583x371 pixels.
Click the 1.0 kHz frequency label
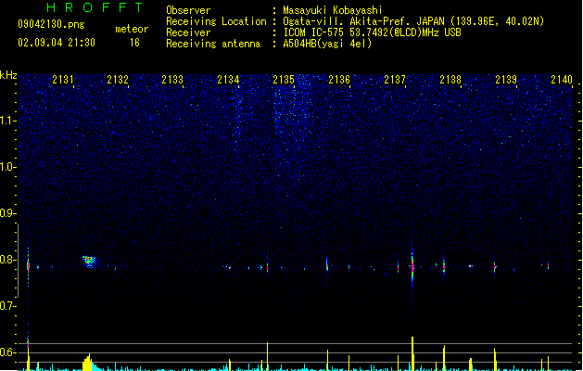pos(7,167)
